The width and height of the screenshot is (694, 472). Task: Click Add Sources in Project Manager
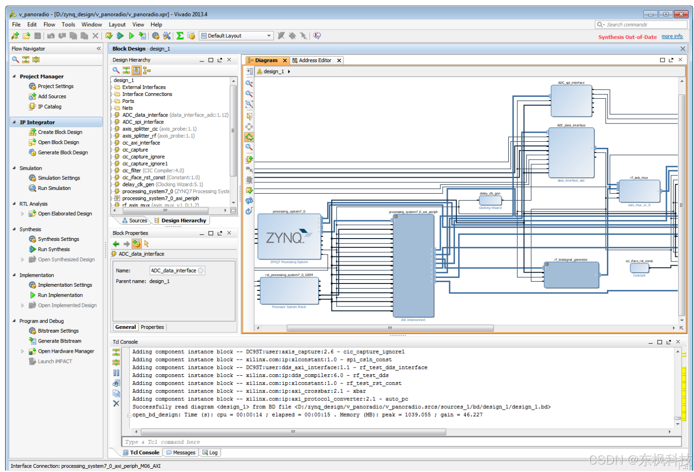52,96
